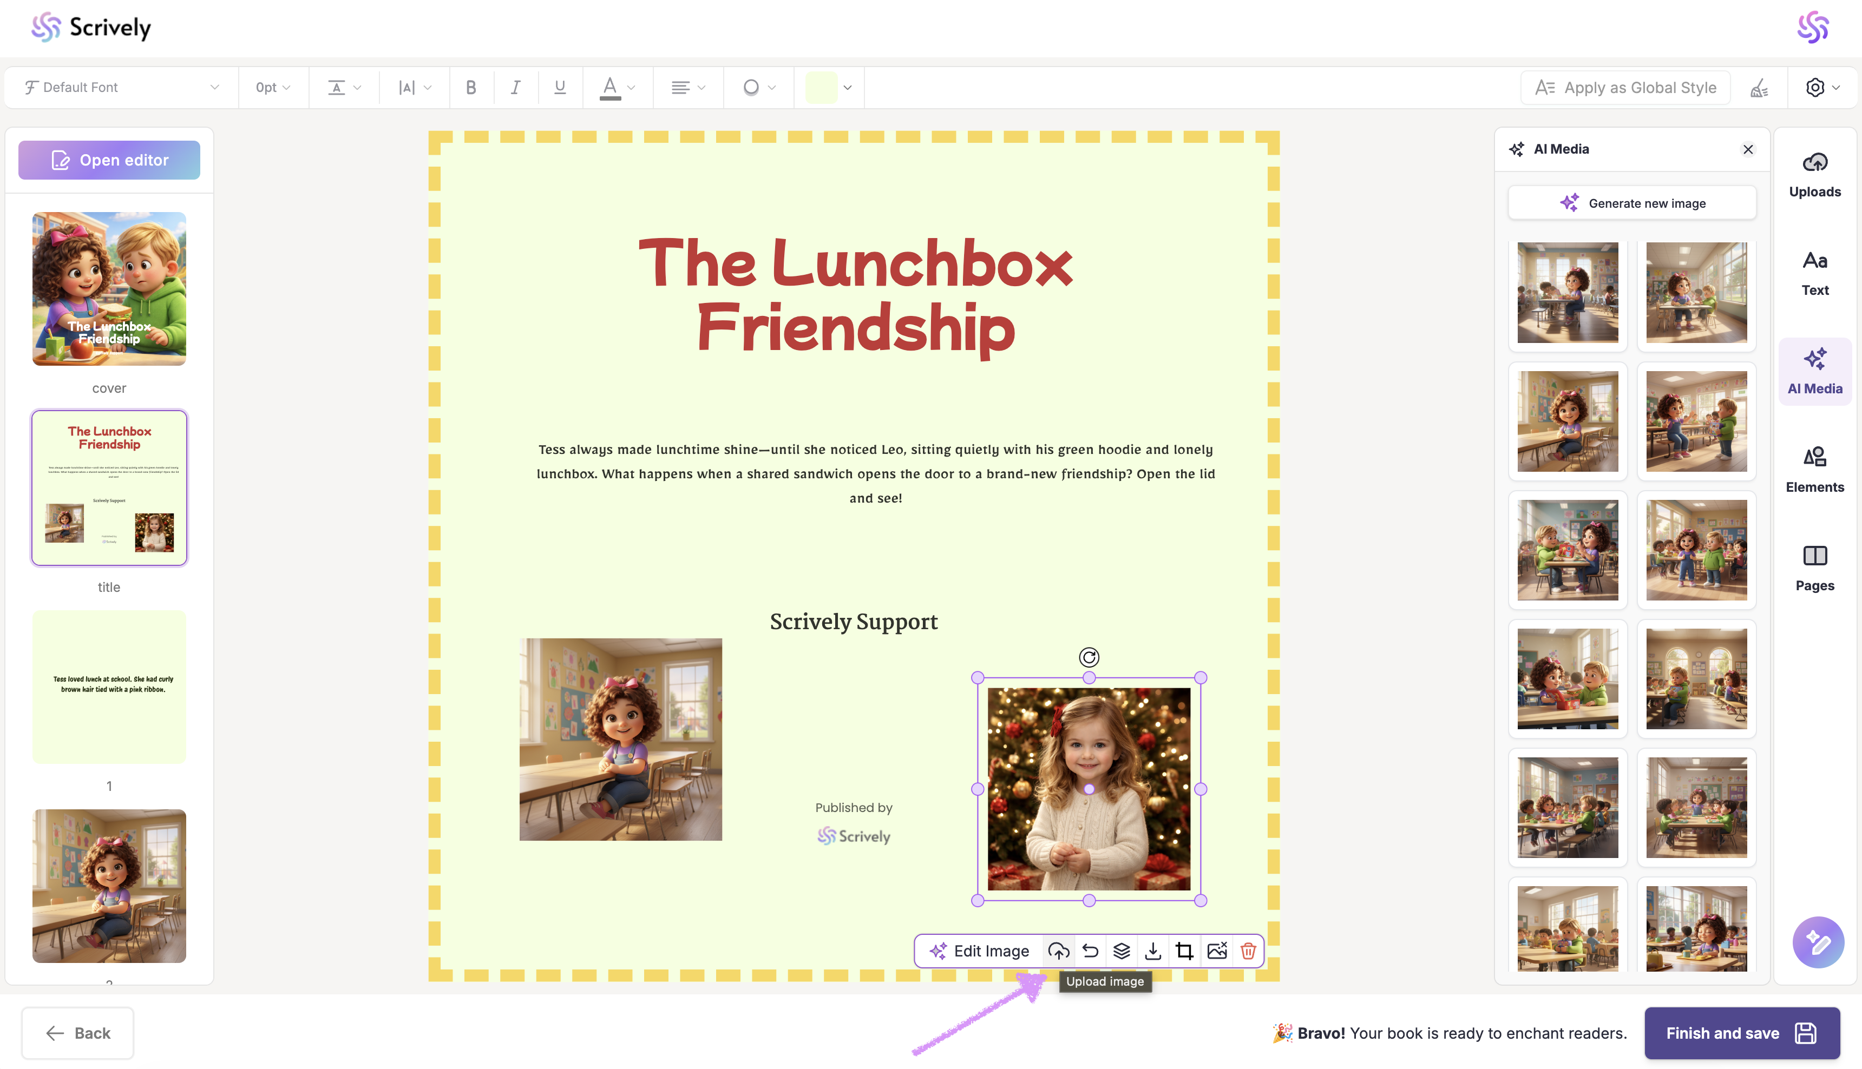Select the cover page thumbnail
The height and width of the screenshot is (1069, 1862).
[109, 288]
